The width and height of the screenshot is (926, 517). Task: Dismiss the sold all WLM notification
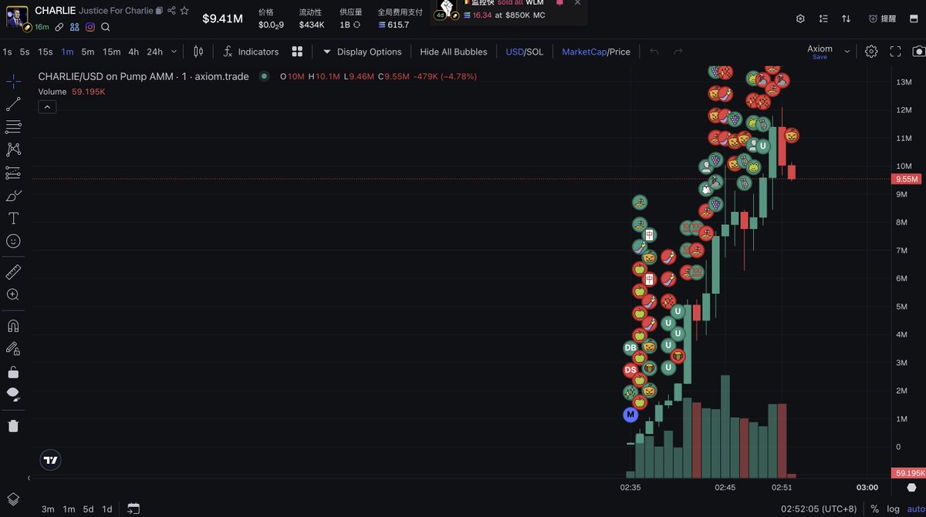tap(577, 3)
